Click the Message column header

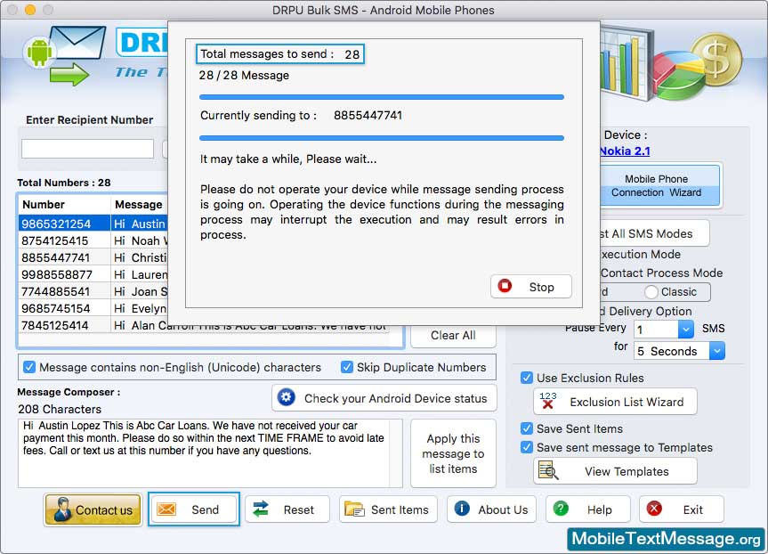click(139, 205)
